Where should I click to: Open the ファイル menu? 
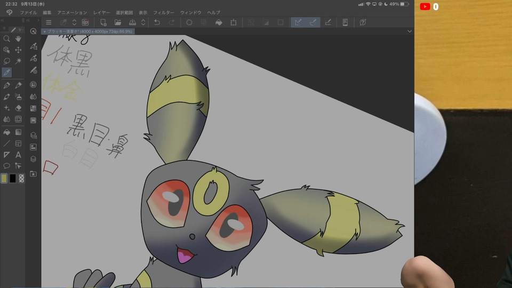(28, 13)
